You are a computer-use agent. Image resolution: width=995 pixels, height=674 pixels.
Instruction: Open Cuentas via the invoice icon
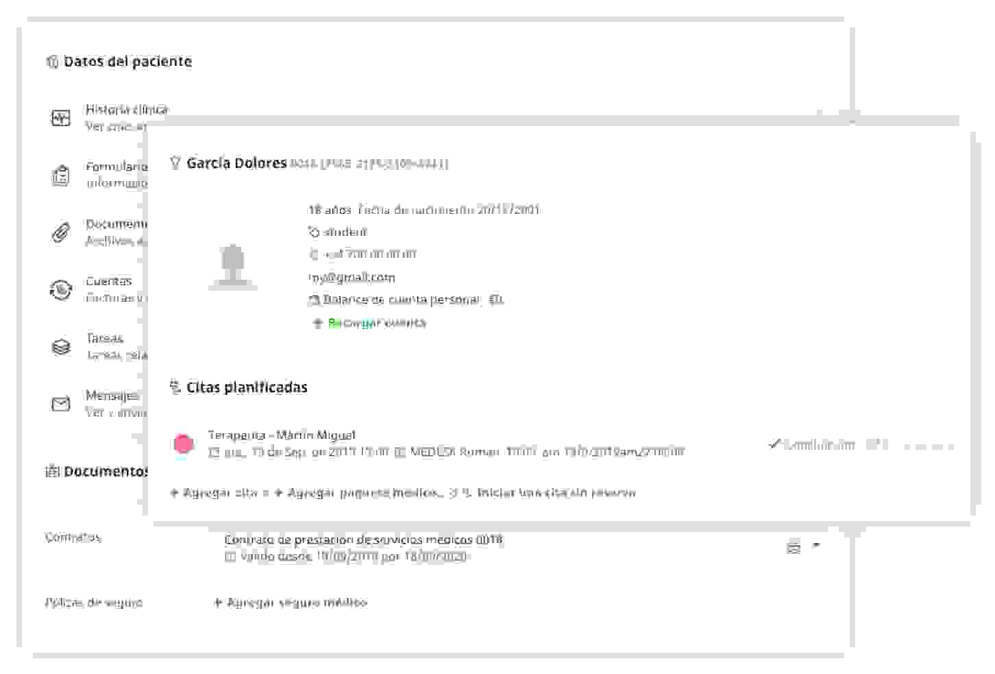coord(60,289)
